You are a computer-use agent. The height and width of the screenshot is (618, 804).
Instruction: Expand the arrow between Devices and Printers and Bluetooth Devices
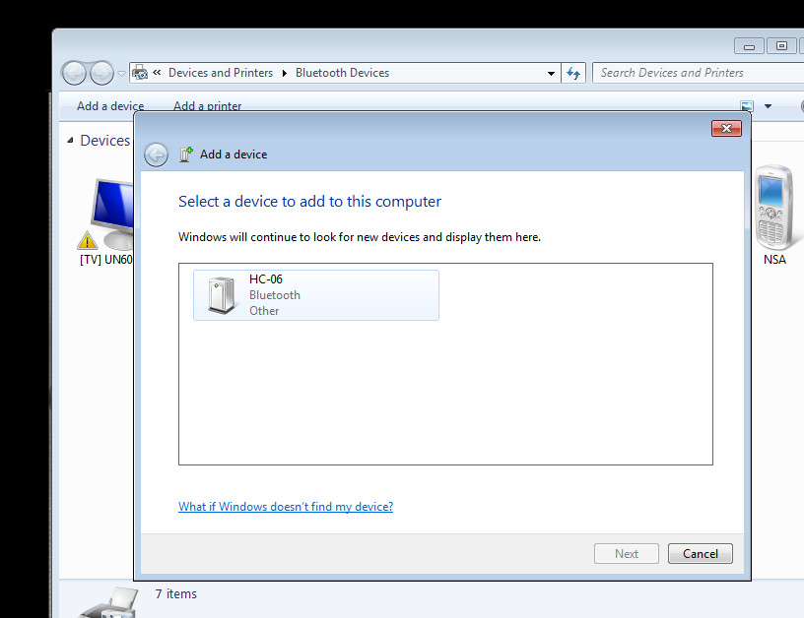pyautogui.click(x=285, y=73)
